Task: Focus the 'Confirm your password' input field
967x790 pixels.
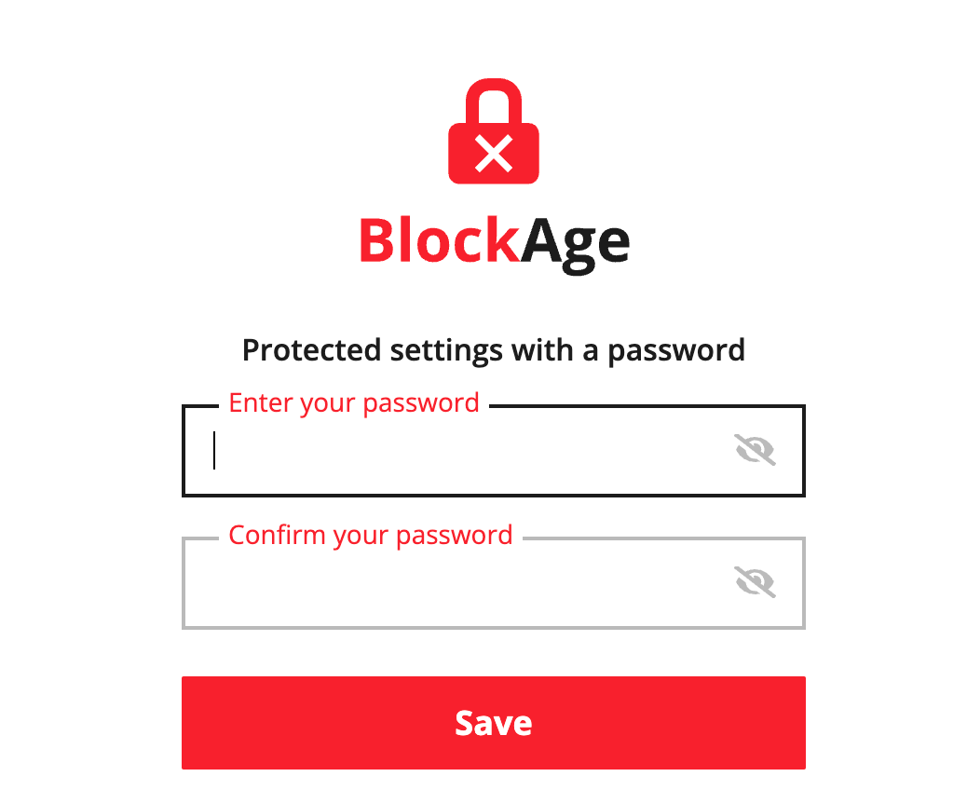Action: click(419, 583)
